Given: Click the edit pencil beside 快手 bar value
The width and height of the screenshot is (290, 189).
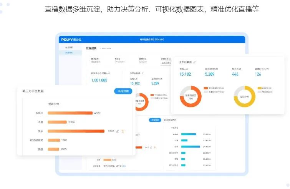Looking at the screenshot, I should (118, 131).
